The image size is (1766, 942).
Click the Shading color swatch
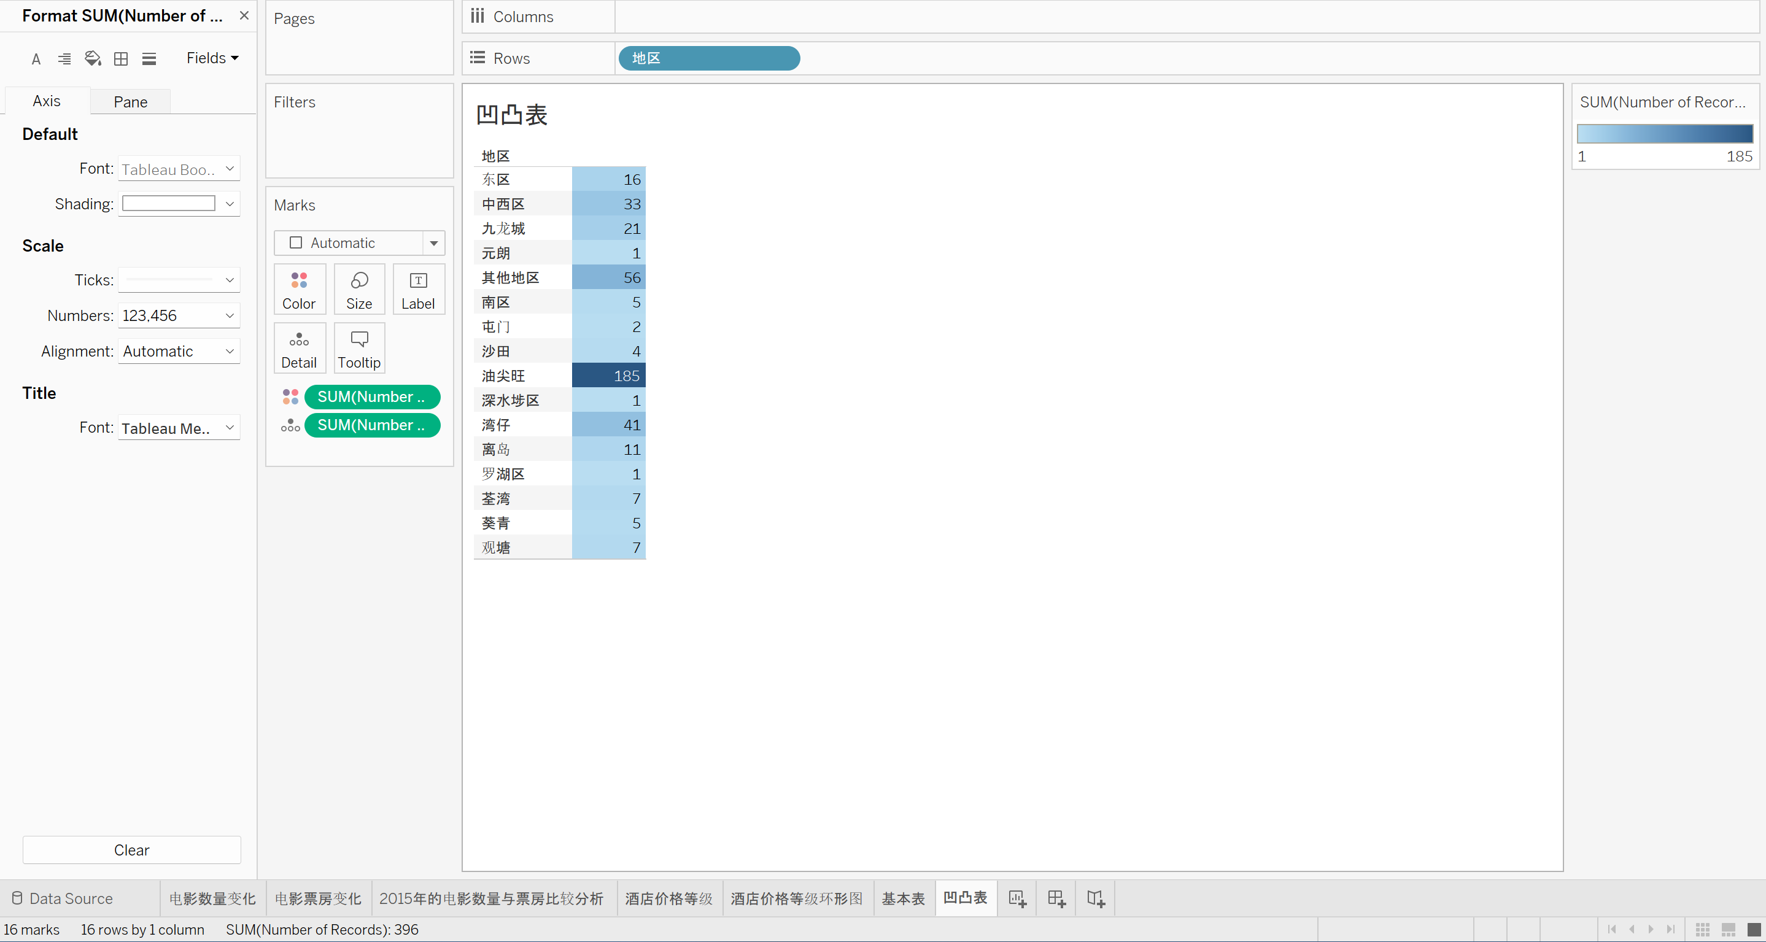pos(169,204)
